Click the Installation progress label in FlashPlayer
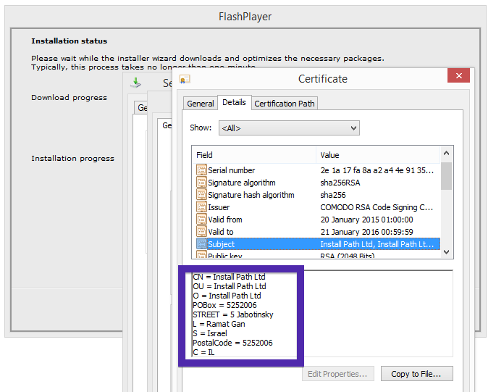The image size is (496, 392). 72,158
